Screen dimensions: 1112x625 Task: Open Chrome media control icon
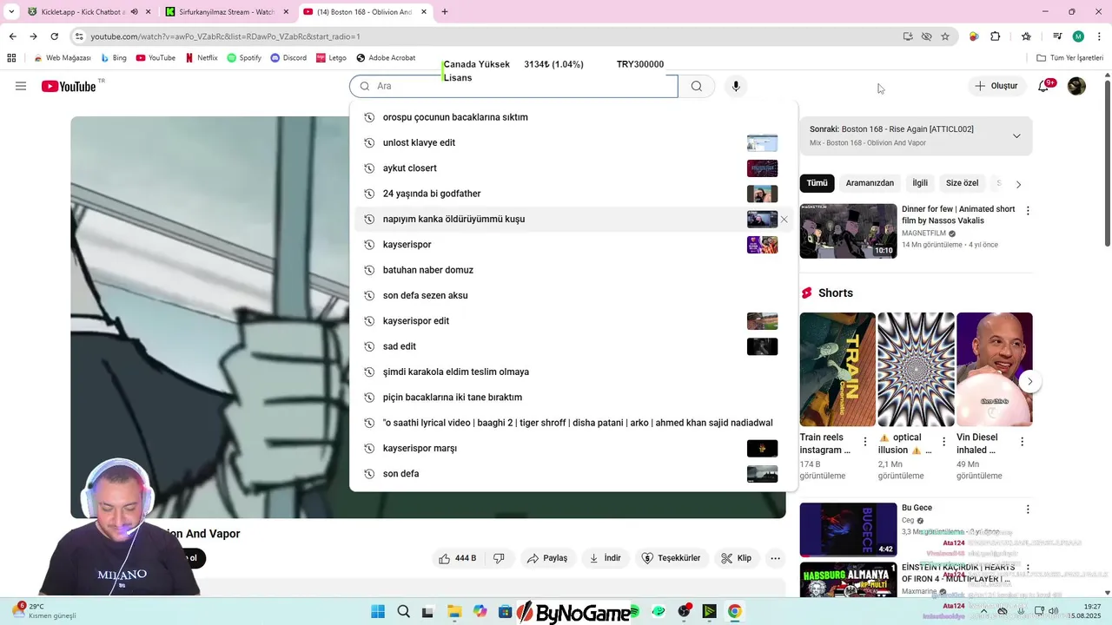tap(1057, 36)
